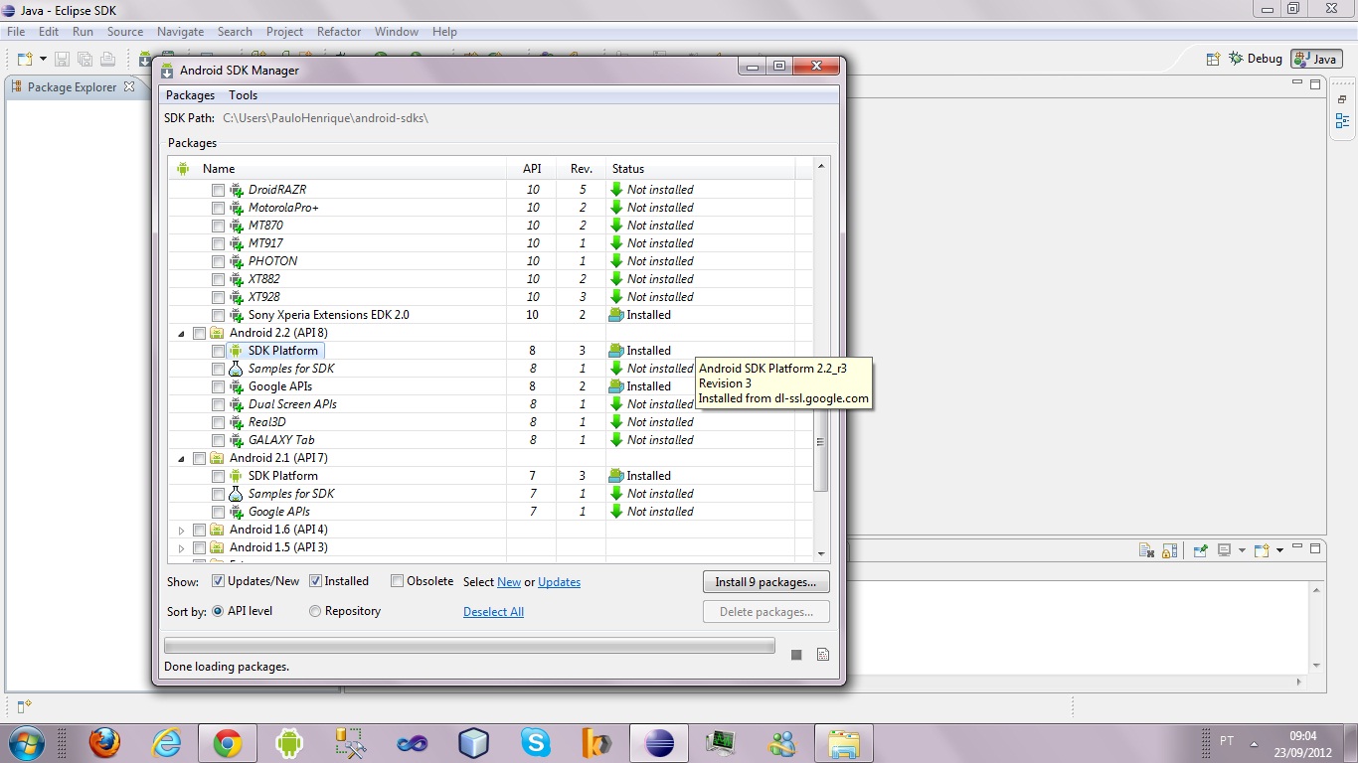The height and width of the screenshot is (763, 1358).
Task: Close the Package Explorer tab
Action: click(128, 86)
